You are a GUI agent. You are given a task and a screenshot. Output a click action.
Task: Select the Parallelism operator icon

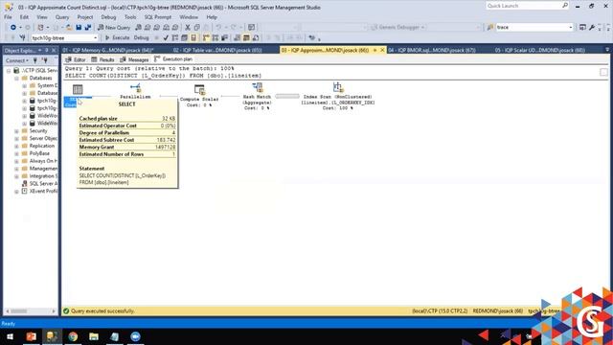136,87
